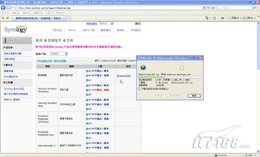Click the Feeds icon in the command bar
260x157 pixels.
(x=214, y=18)
